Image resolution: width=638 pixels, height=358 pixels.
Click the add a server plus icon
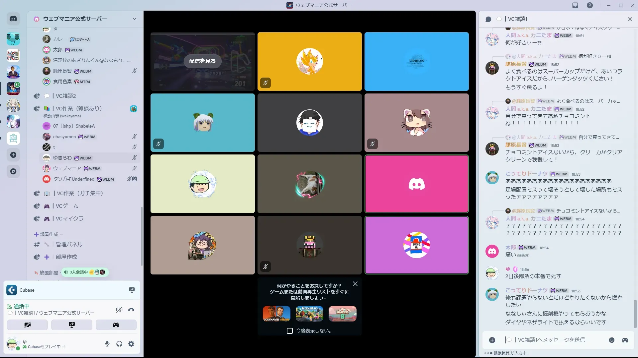tap(13, 155)
